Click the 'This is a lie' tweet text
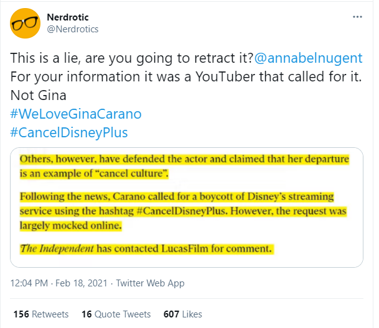The width and height of the screenshot is (379, 328). pos(129,58)
